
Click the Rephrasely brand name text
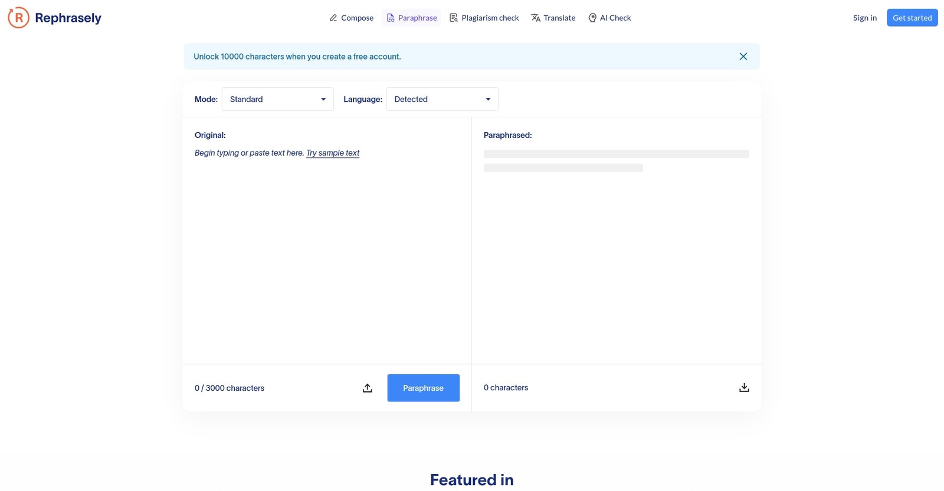pyautogui.click(x=68, y=18)
